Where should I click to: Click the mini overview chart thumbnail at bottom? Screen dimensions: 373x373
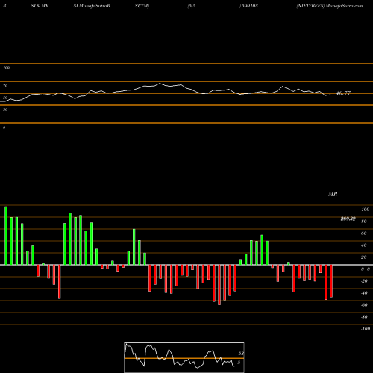point(184,357)
